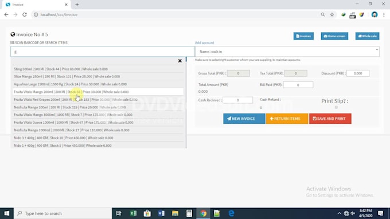
Task: Open the Chrome profile avatar
Action: point(375,15)
